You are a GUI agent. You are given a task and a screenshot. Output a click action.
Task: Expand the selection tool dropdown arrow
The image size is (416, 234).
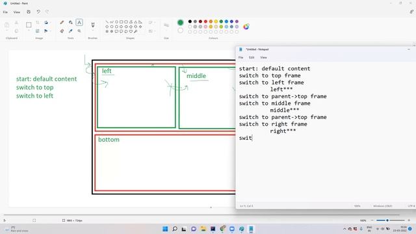tap(29, 31)
